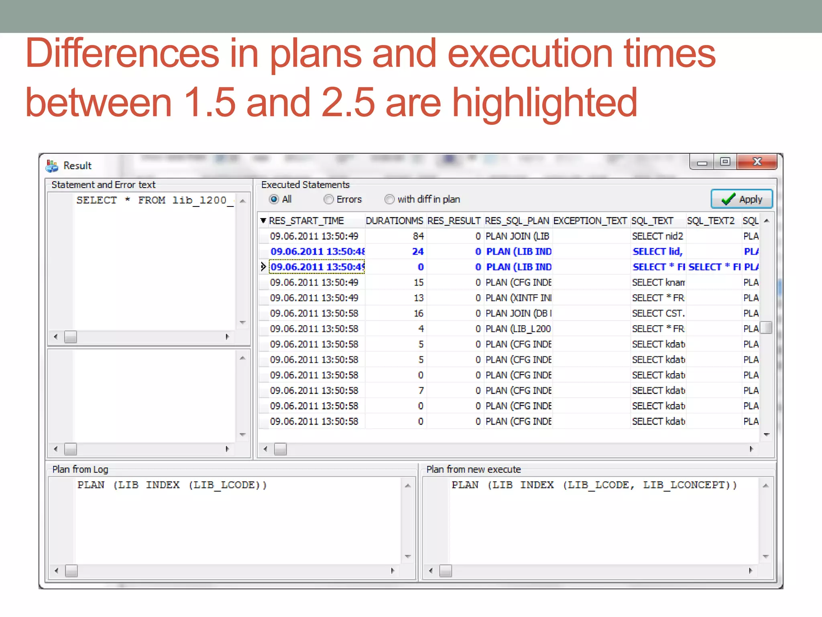This screenshot has width=822, height=617.
Task: Click the duration cell showing 84
Action: [395, 236]
